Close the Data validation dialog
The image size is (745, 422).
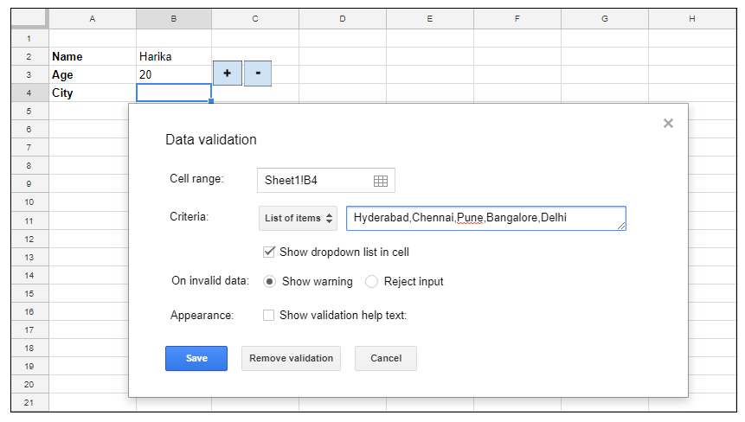tap(668, 124)
